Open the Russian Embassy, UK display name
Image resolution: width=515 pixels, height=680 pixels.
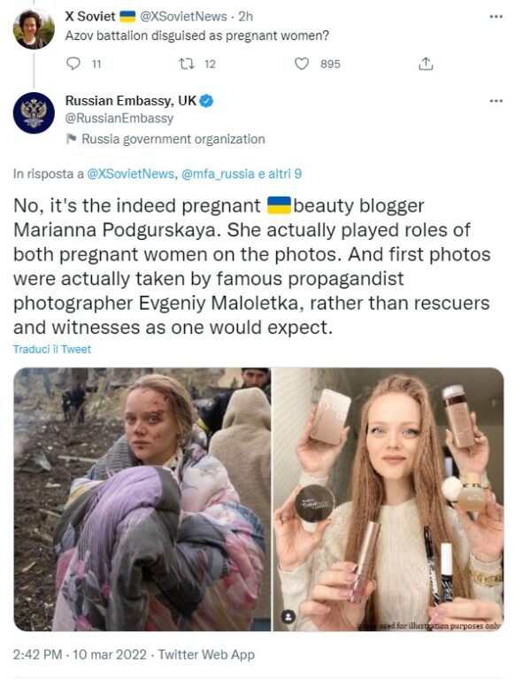[130, 101]
